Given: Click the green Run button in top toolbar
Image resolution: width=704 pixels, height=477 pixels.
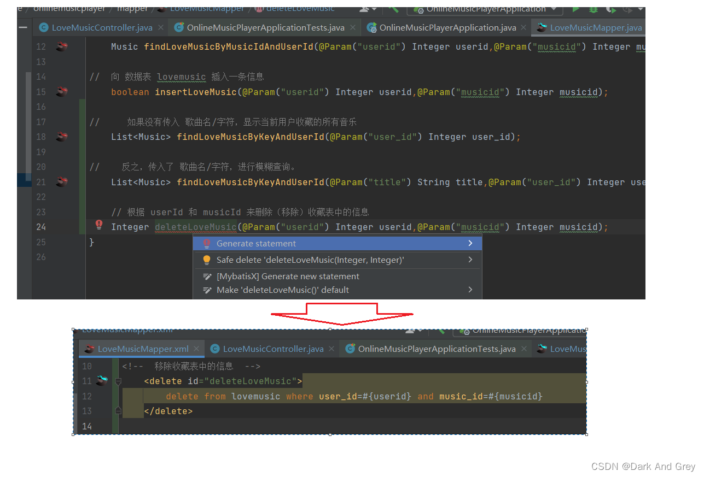Looking at the screenshot, I should (575, 9).
